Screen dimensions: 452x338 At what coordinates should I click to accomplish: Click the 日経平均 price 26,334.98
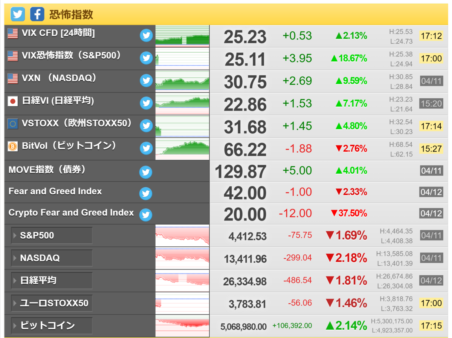pos(245,281)
